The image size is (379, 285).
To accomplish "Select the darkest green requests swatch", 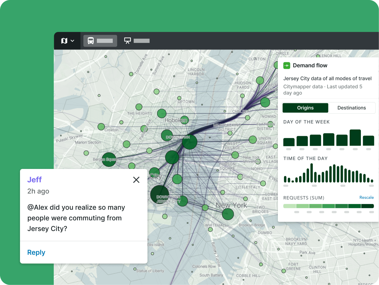I will pyautogui.click(x=367, y=206).
